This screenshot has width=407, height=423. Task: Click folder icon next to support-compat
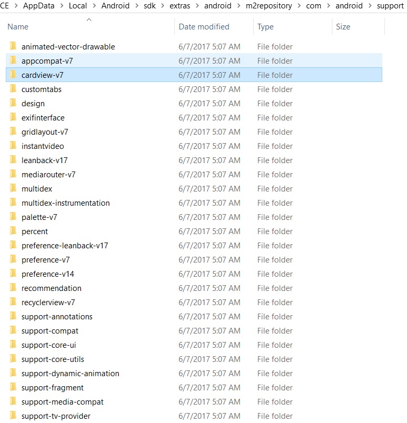(x=13, y=330)
